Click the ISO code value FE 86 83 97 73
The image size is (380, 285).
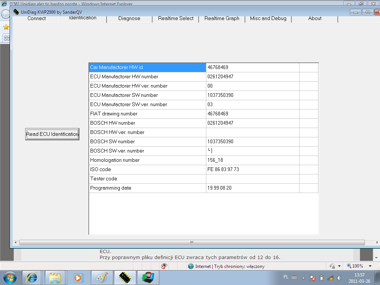[x=223, y=169]
